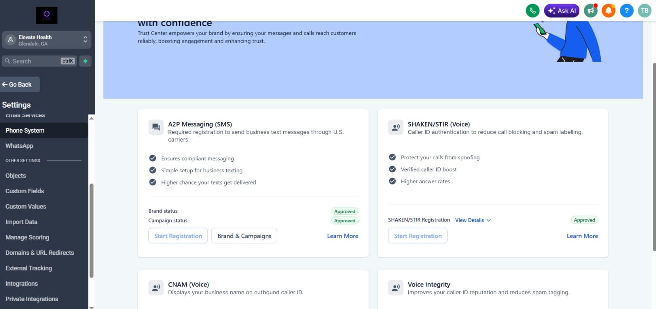Open the TB user avatar menu

pyautogui.click(x=645, y=11)
